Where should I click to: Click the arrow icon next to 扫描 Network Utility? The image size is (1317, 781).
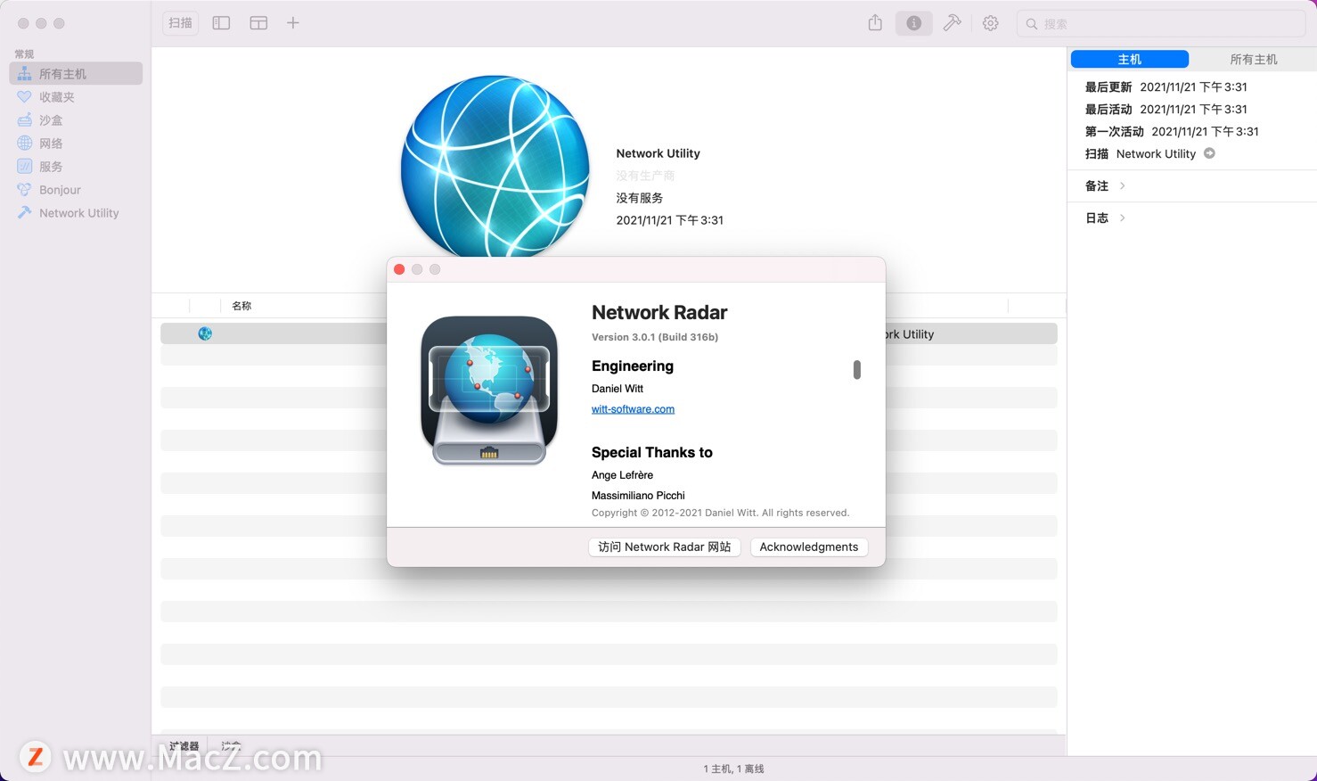pos(1209,153)
